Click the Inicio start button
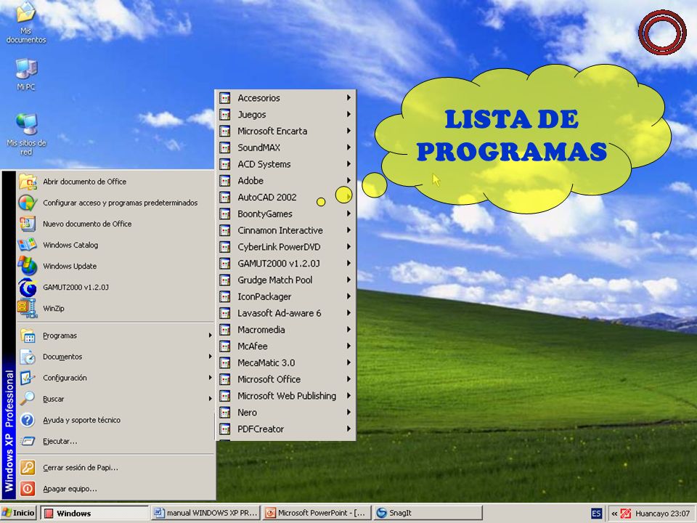The height and width of the screenshot is (523, 697). point(19,514)
